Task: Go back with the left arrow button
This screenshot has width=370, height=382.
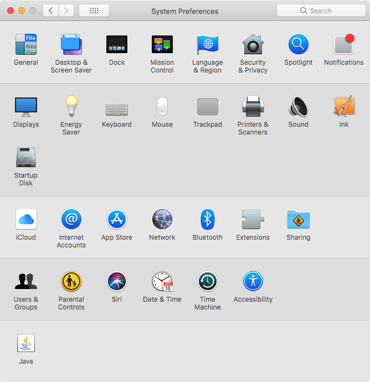Action: point(50,11)
